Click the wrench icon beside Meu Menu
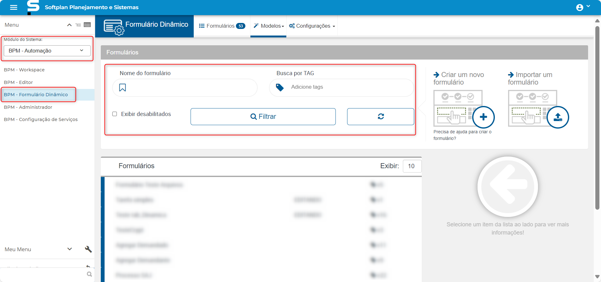Image resolution: width=601 pixels, height=282 pixels. [x=88, y=249]
